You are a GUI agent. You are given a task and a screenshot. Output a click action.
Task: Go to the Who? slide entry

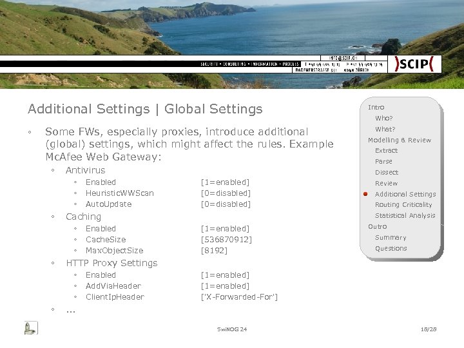coord(384,118)
